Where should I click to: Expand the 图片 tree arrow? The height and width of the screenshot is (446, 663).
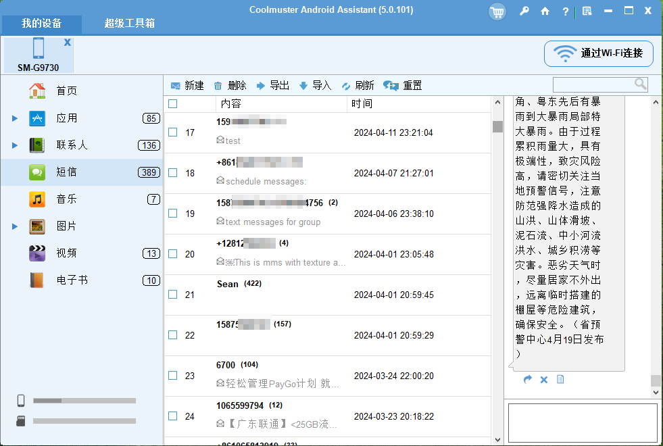[15, 226]
